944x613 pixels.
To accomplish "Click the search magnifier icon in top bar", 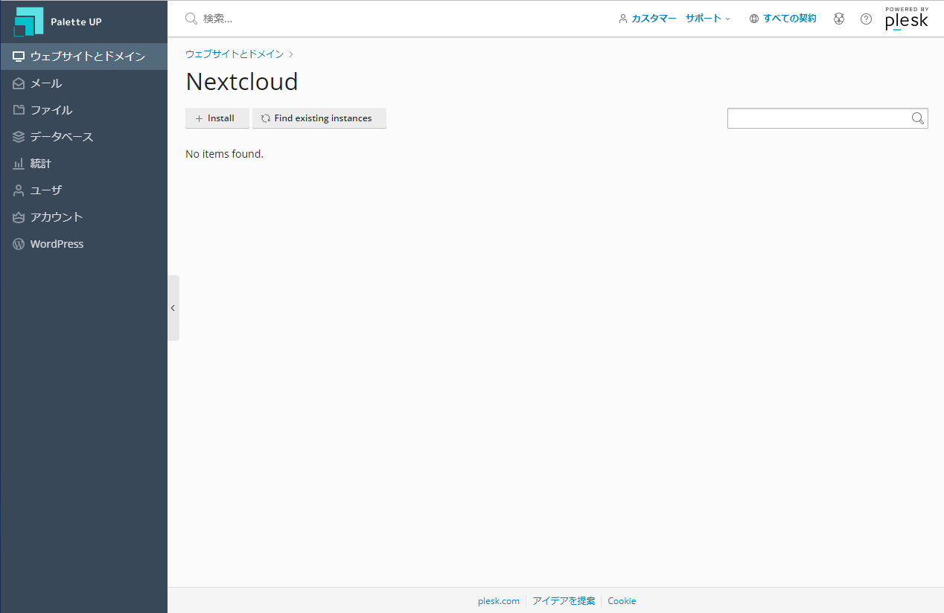I will pos(191,19).
